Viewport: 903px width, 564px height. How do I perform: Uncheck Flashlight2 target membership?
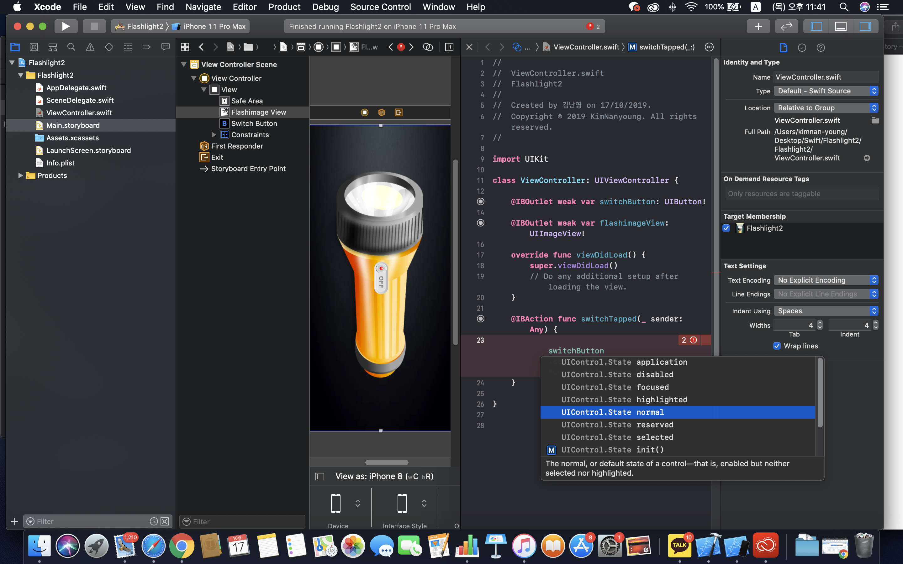click(x=726, y=228)
